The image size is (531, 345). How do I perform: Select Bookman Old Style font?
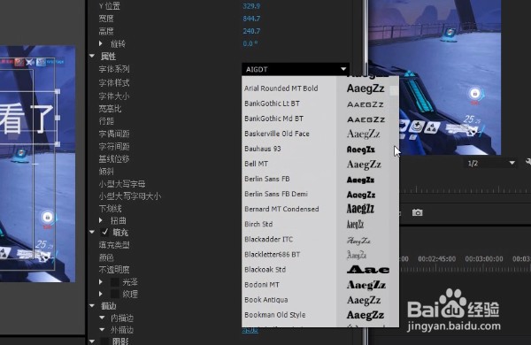click(274, 315)
